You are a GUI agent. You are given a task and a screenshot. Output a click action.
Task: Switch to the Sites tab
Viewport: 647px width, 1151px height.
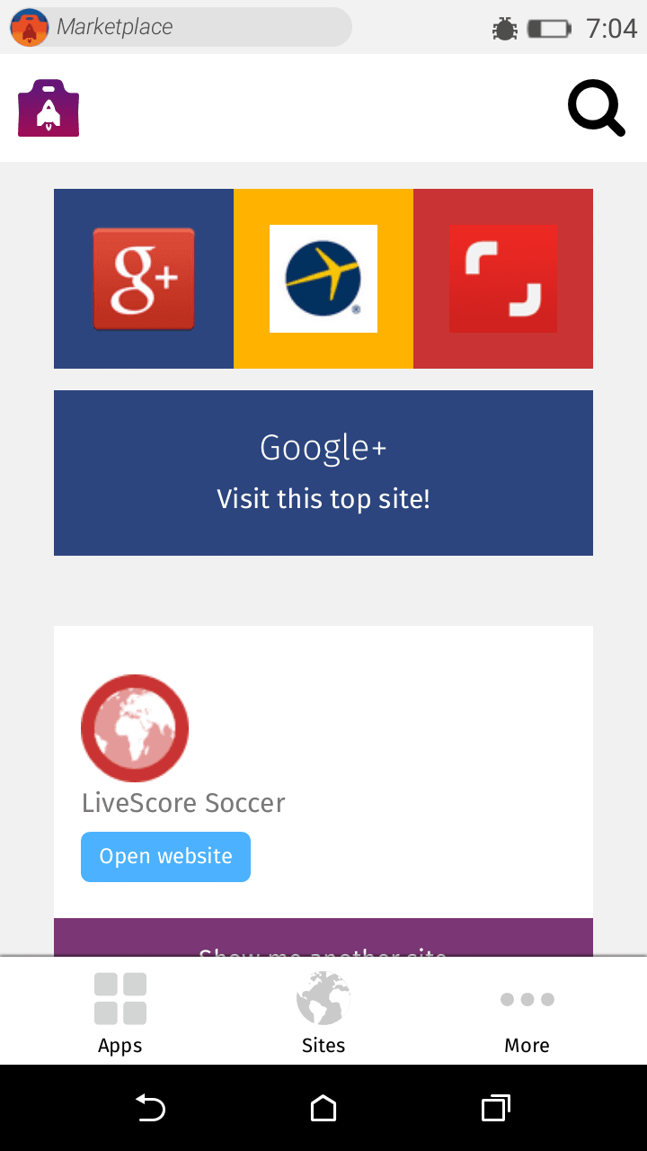(323, 1012)
